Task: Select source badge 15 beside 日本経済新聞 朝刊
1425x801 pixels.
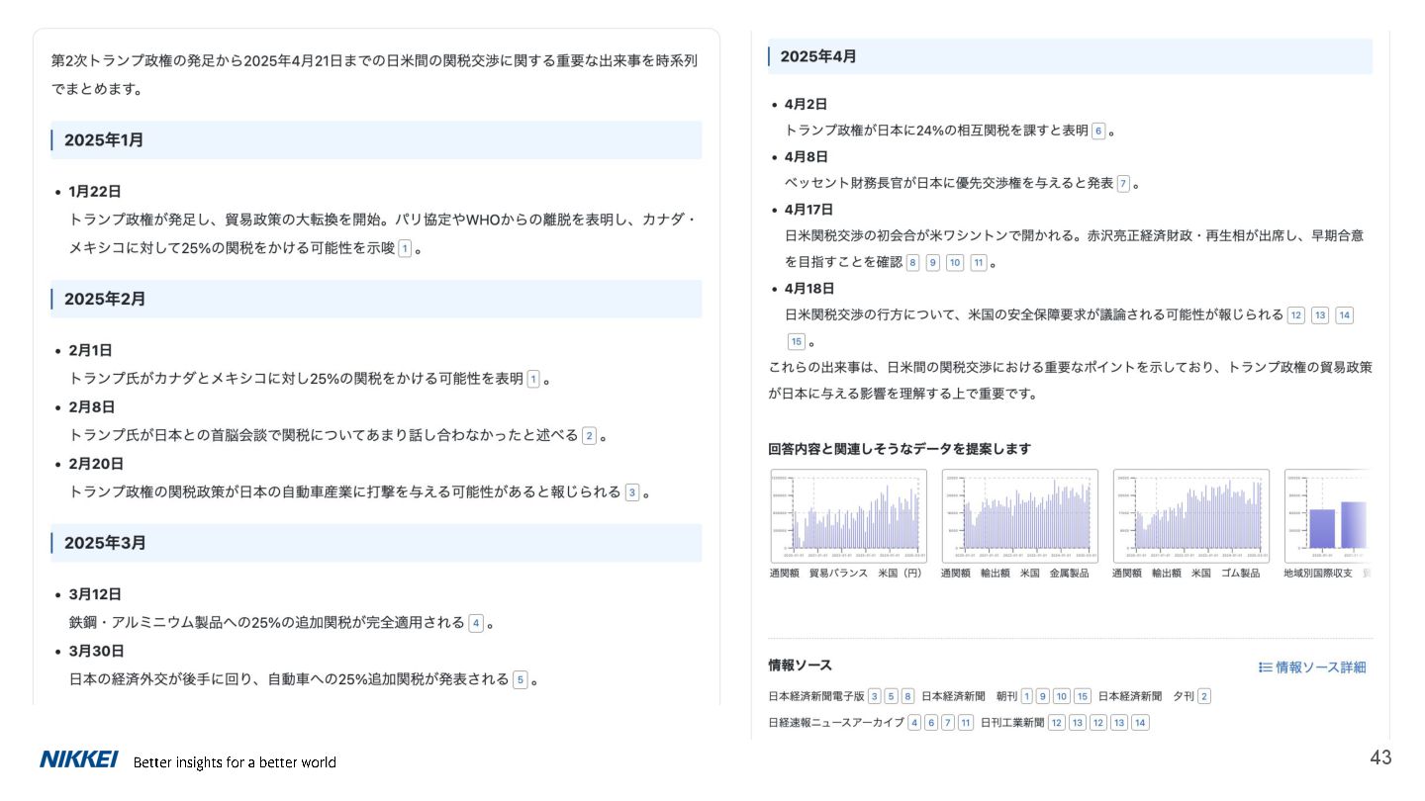Action: (x=1083, y=696)
